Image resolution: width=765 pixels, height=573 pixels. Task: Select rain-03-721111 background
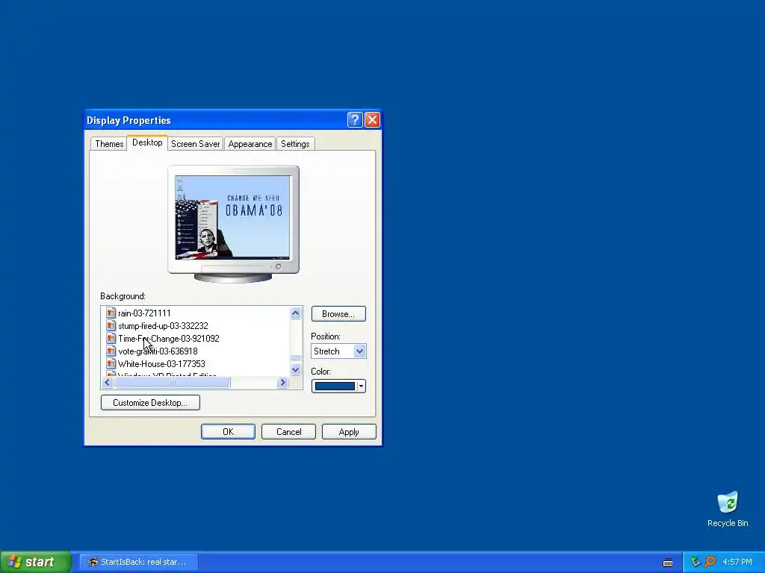pyautogui.click(x=144, y=313)
